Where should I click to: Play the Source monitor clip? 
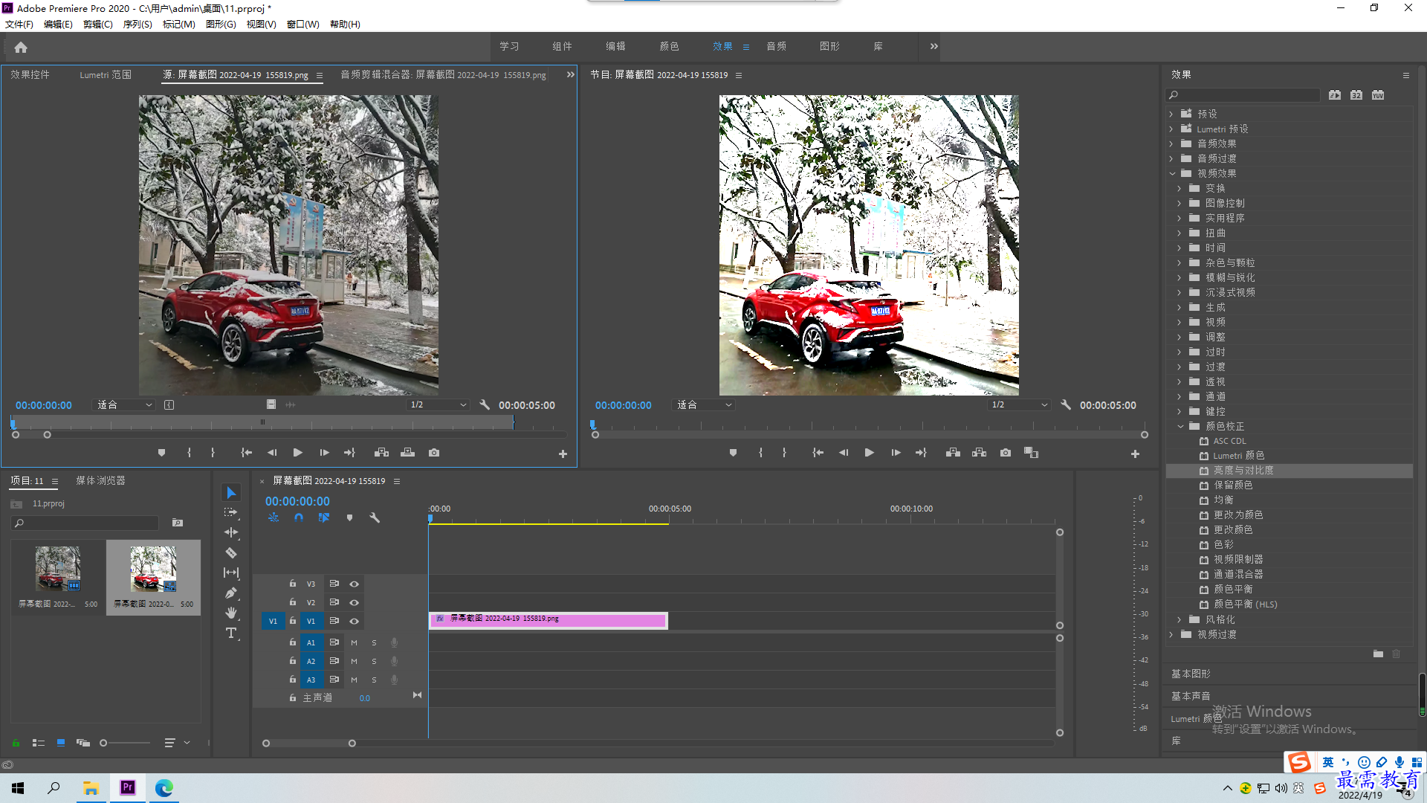click(x=298, y=453)
